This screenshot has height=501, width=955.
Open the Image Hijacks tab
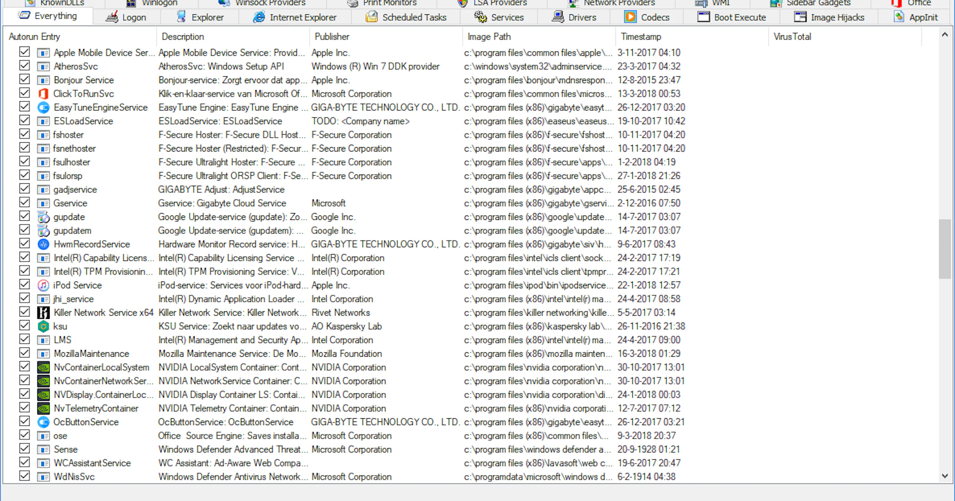(x=829, y=17)
